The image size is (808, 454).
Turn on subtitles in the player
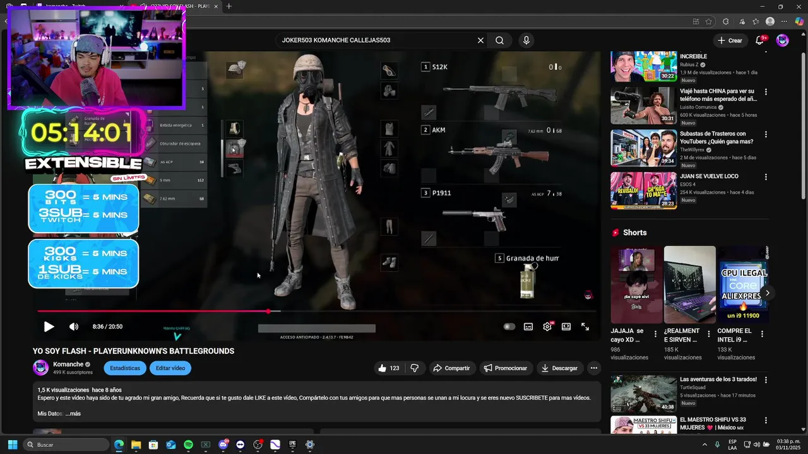tap(528, 327)
